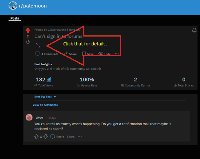Click the expand post arrows icon
The height and width of the screenshot is (159, 200).
click(38, 45)
